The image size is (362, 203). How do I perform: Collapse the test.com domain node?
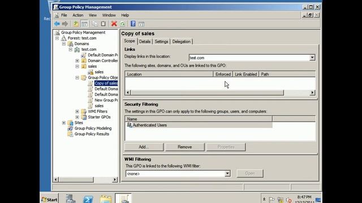(x=71, y=50)
